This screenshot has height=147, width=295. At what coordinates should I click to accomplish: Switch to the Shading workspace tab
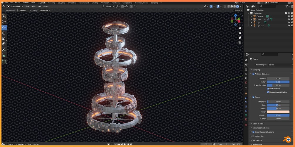95,3
